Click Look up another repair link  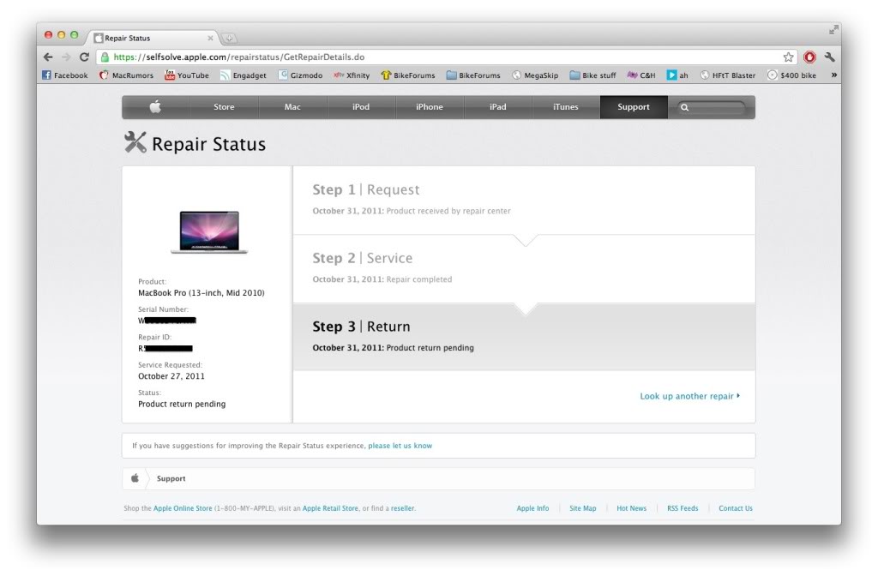[x=690, y=396]
